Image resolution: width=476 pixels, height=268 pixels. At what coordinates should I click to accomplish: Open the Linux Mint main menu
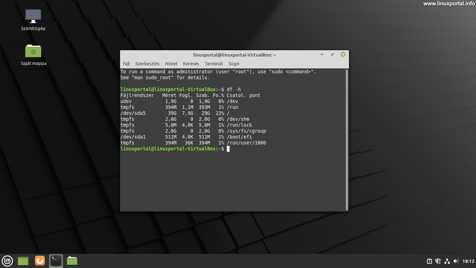click(x=7, y=261)
